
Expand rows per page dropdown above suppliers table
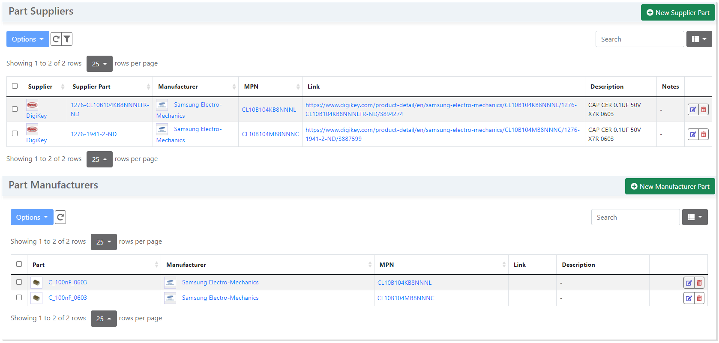pyautogui.click(x=99, y=64)
